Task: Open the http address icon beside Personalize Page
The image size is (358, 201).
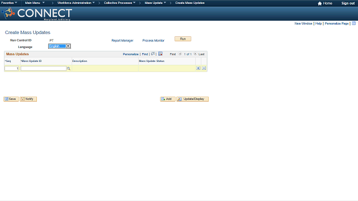Action: point(354,23)
